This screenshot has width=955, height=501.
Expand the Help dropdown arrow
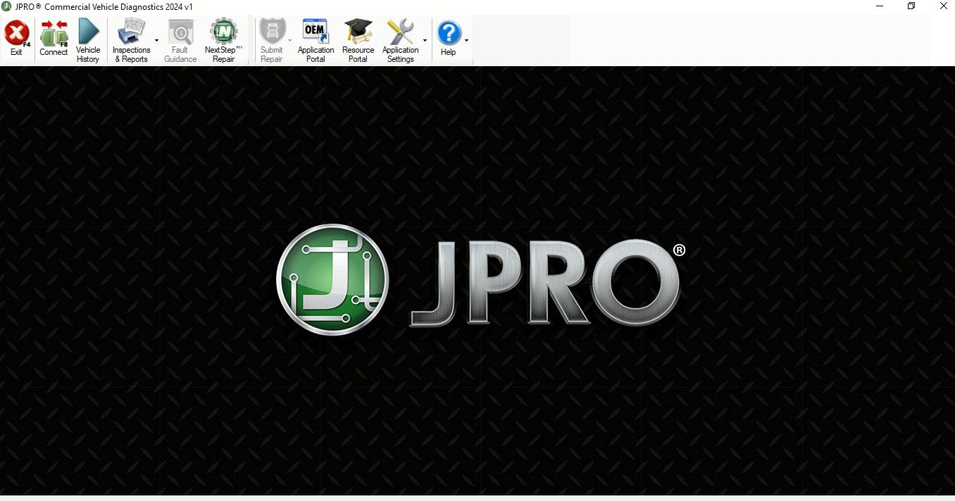pyautogui.click(x=466, y=41)
